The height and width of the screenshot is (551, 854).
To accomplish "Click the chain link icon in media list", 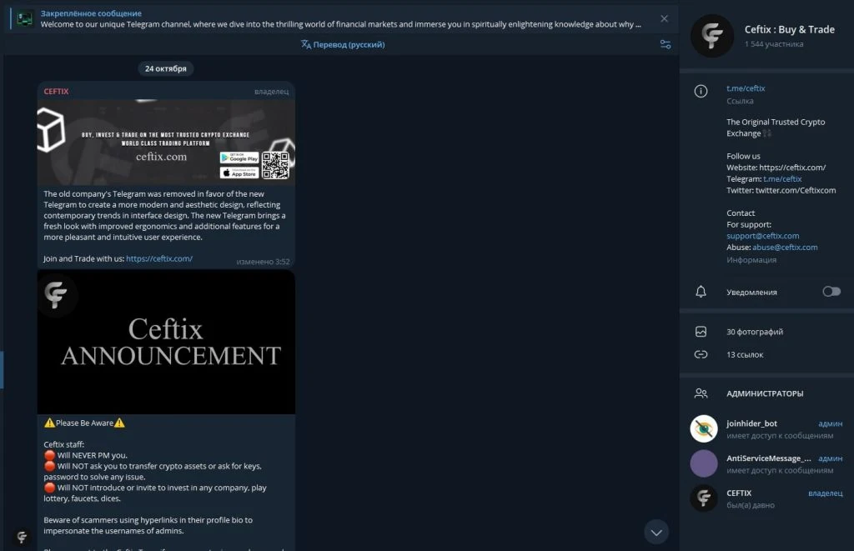I will 701,354.
